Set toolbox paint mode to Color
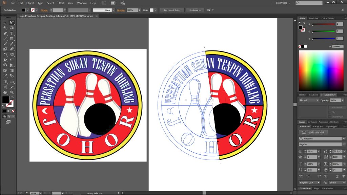347x195 pixels. click(4, 111)
